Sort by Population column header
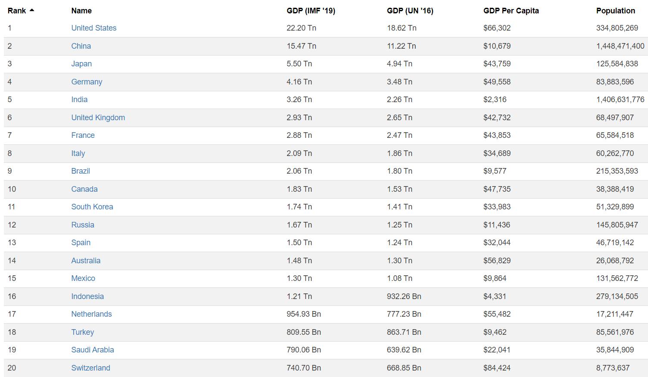648x377 pixels. 615,11
